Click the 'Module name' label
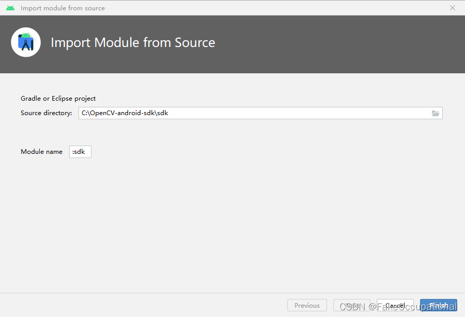This screenshot has width=465, height=317. 41,152
